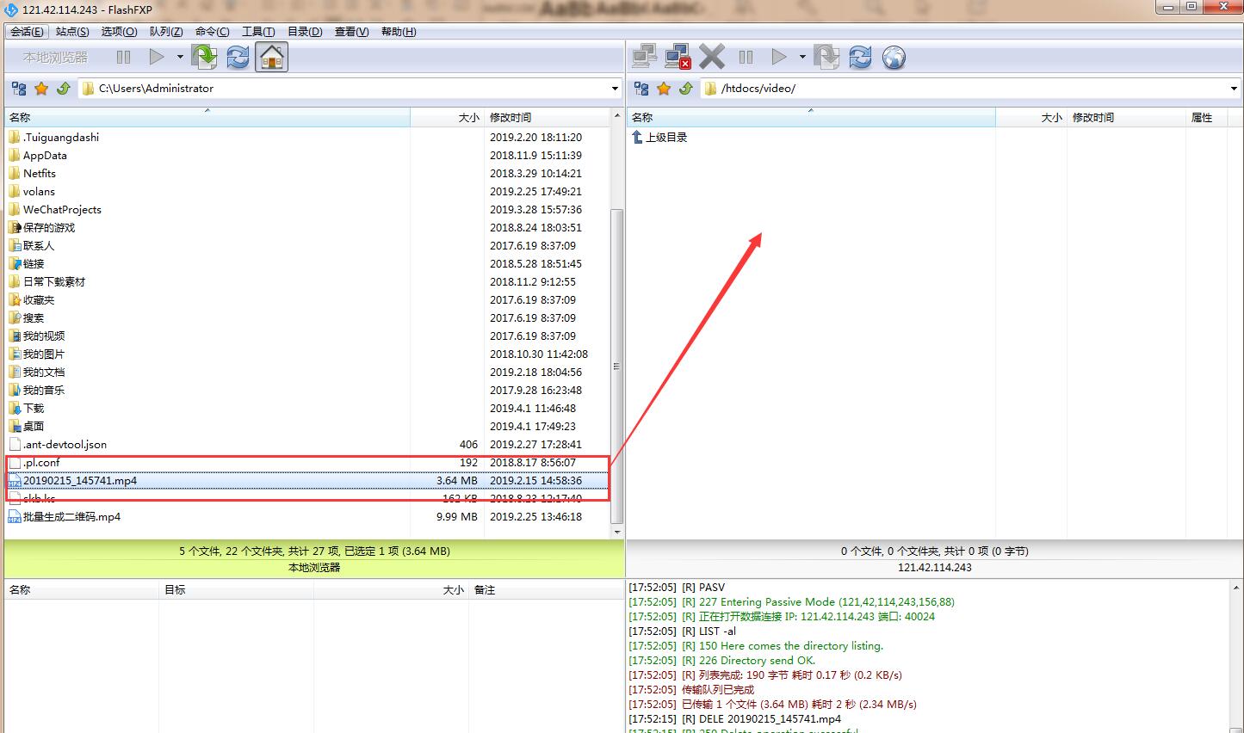The width and height of the screenshot is (1244, 733).
Task: Open the 工具(T) menu
Action: (x=258, y=32)
